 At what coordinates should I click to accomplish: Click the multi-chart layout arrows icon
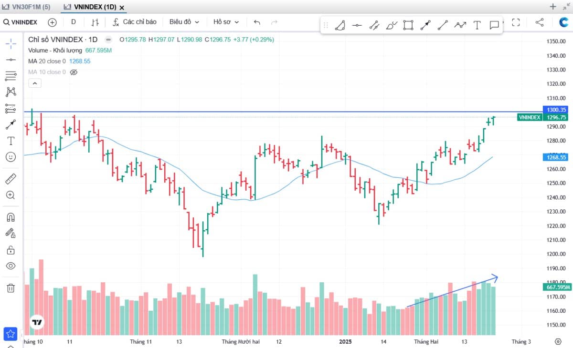[x=566, y=7]
